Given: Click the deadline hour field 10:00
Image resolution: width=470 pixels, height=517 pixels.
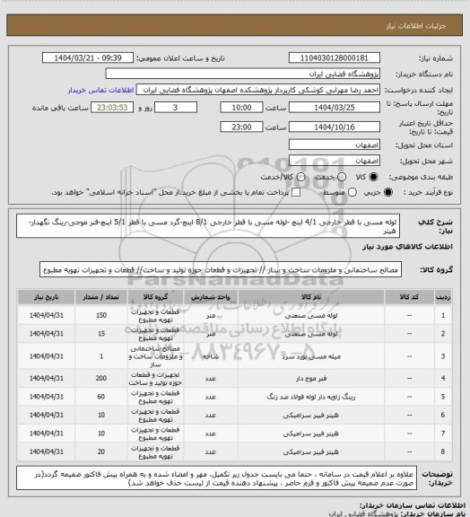Looking at the screenshot, I should 241,108.
